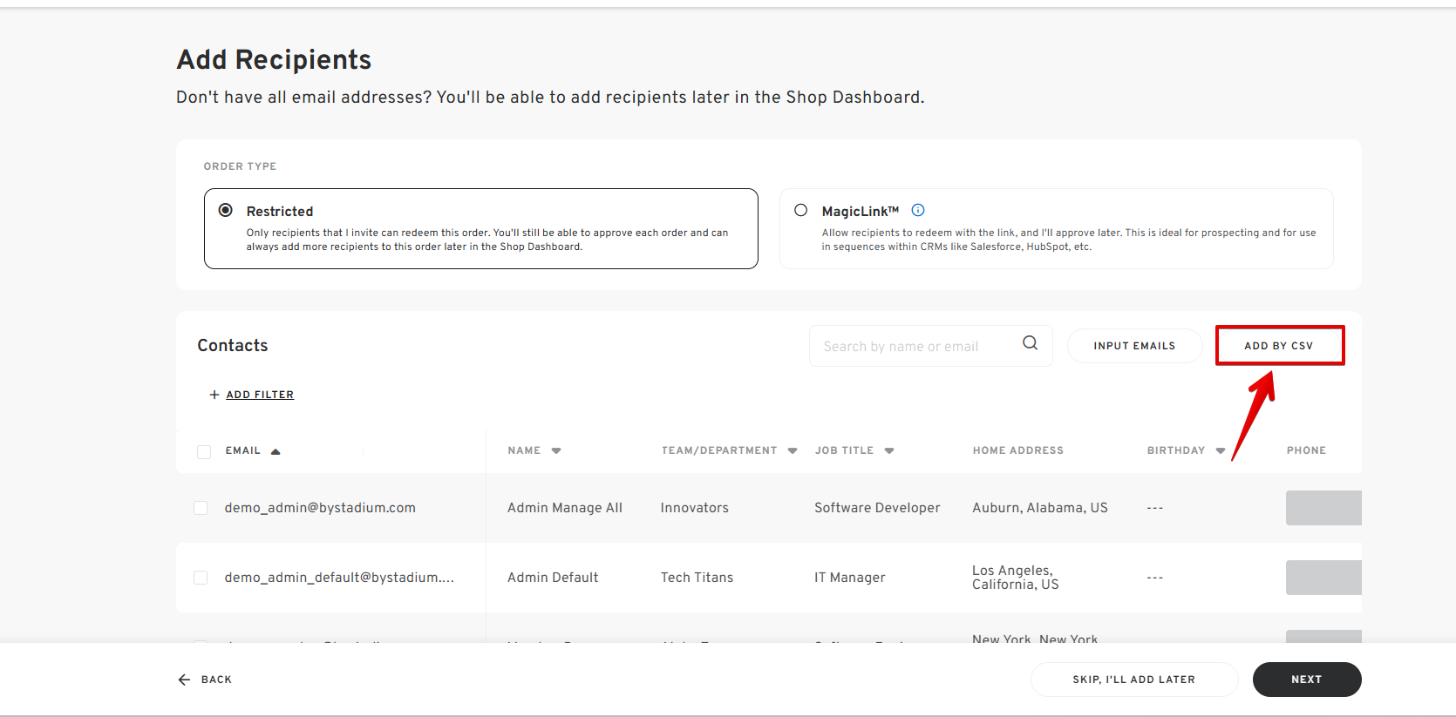Tick the select-all checkbox in Email header
The height and width of the screenshot is (717, 1456).
pos(204,451)
